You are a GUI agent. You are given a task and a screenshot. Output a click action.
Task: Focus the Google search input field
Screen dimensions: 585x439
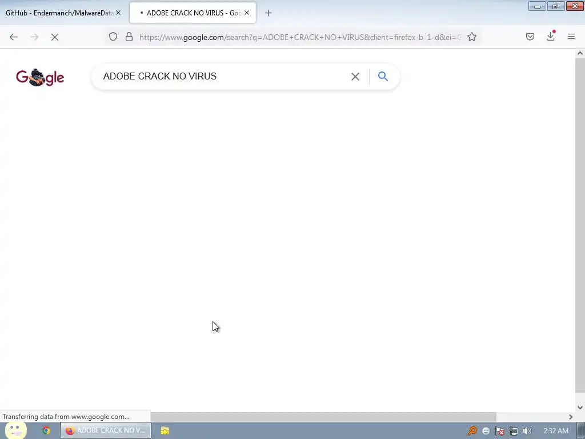[x=224, y=76]
